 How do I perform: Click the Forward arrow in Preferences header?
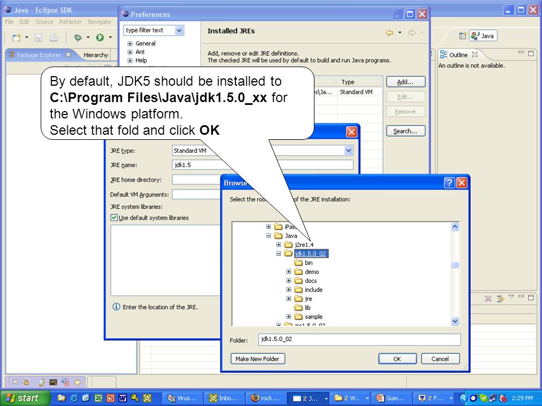coord(412,33)
